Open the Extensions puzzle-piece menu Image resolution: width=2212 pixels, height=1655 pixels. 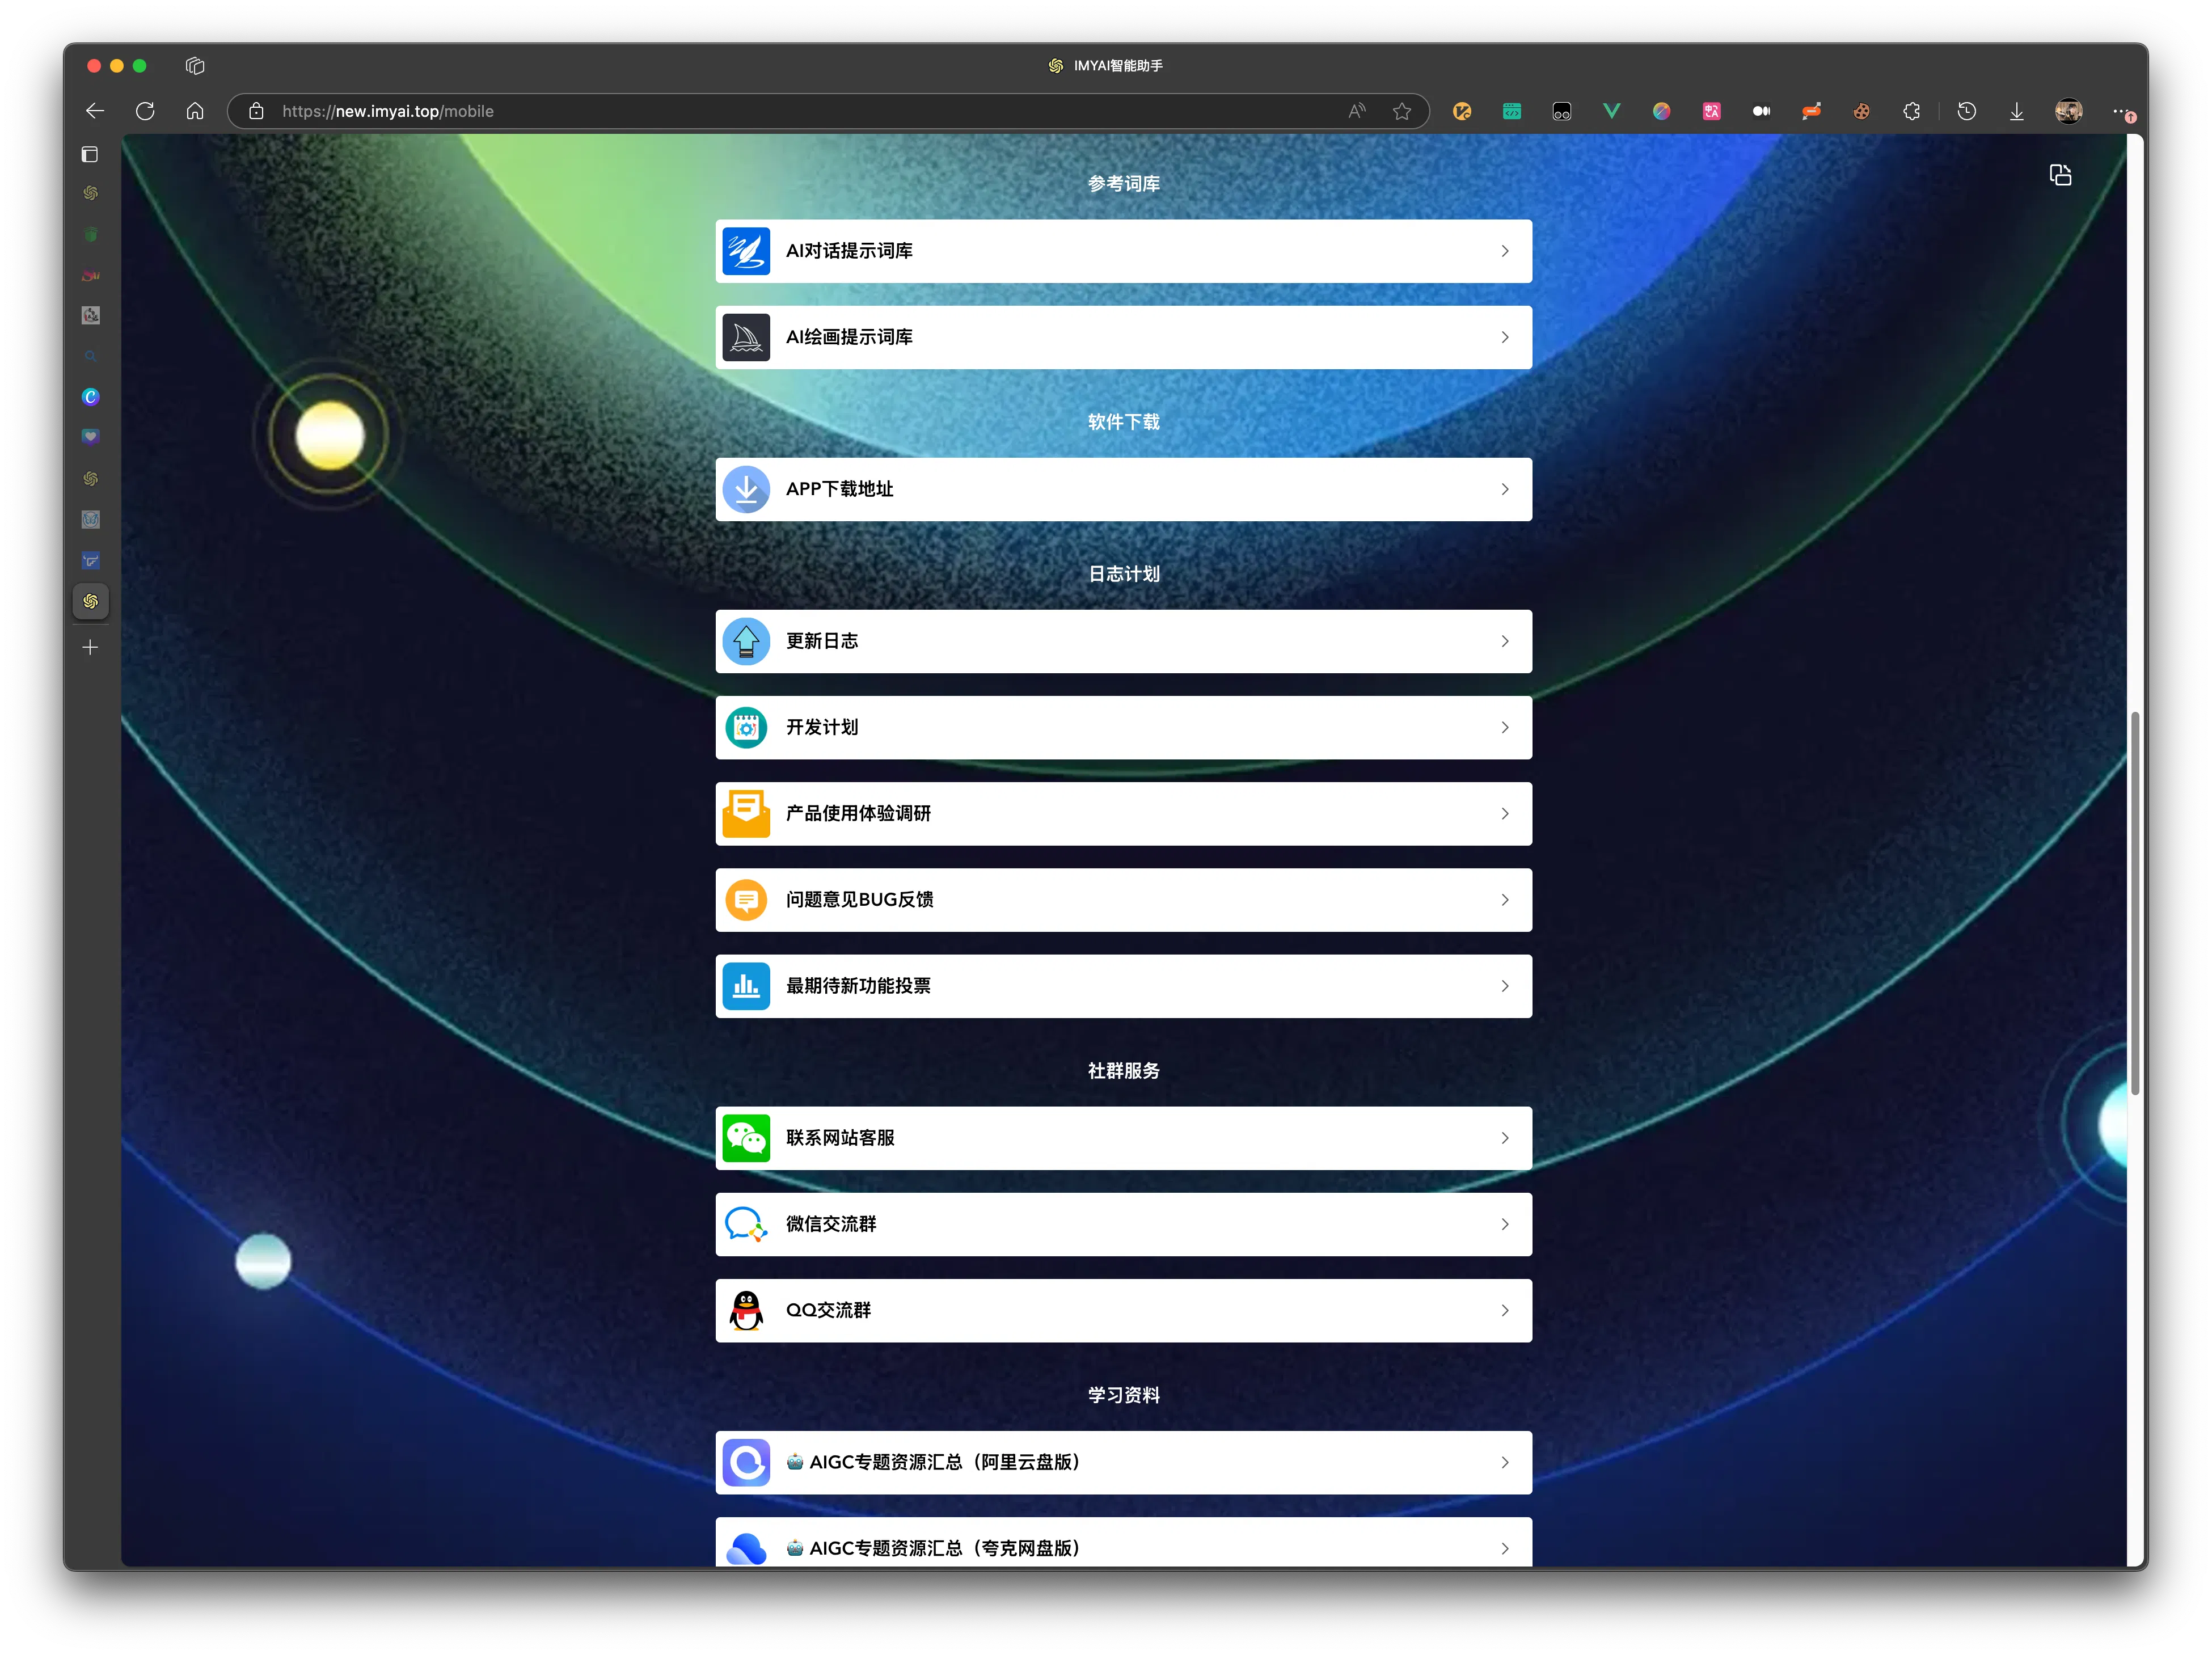pyautogui.click(x=1911, y=111)
